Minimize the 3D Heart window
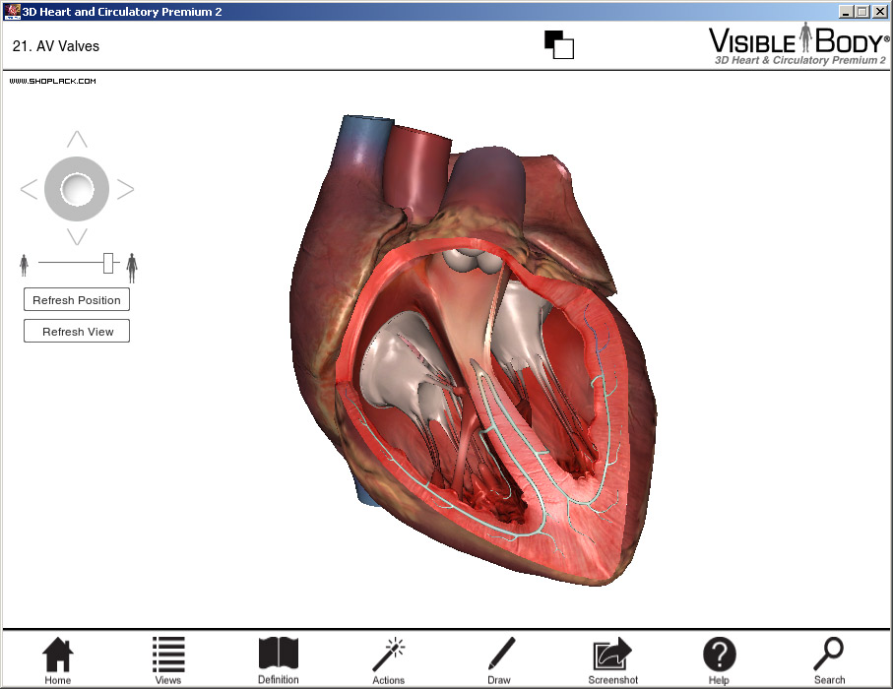 847,12
